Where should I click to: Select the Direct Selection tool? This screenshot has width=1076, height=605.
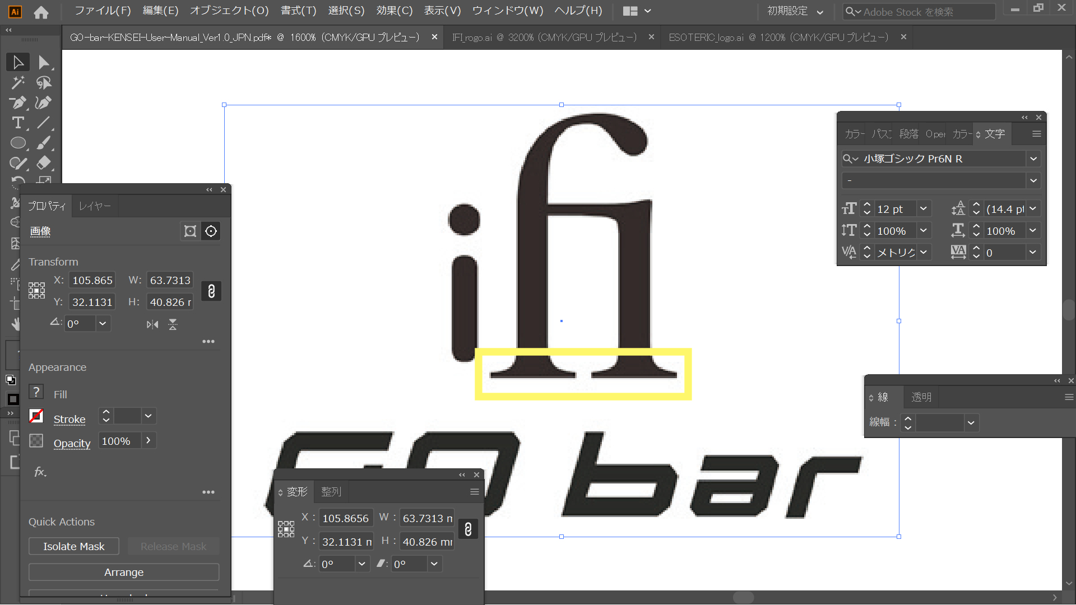pos(44,62)
